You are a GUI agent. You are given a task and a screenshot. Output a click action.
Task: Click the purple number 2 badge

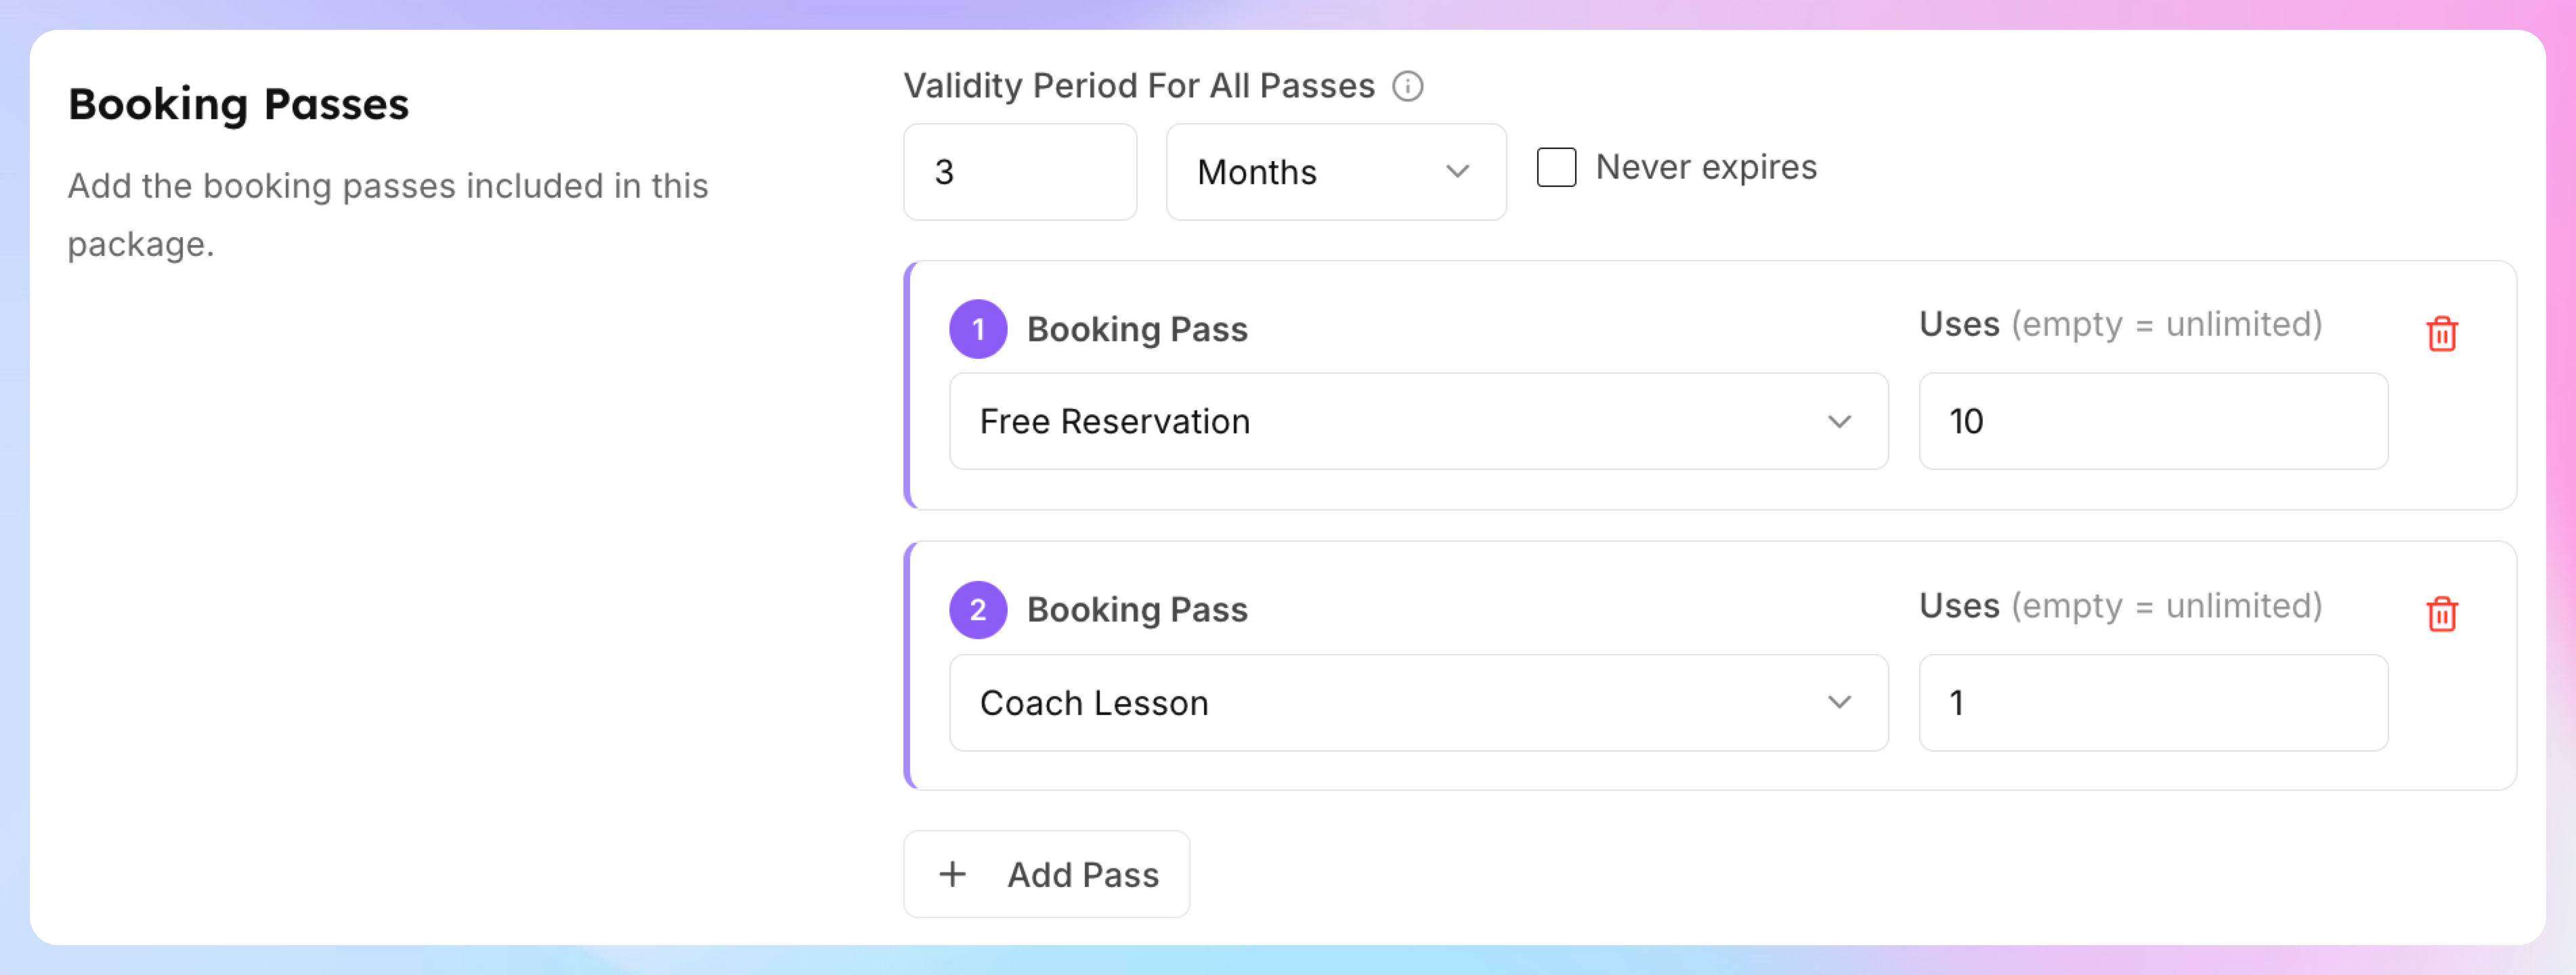977,610
